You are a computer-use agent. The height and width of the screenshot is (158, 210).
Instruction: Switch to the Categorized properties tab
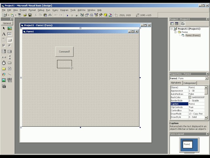pos(190,83)
